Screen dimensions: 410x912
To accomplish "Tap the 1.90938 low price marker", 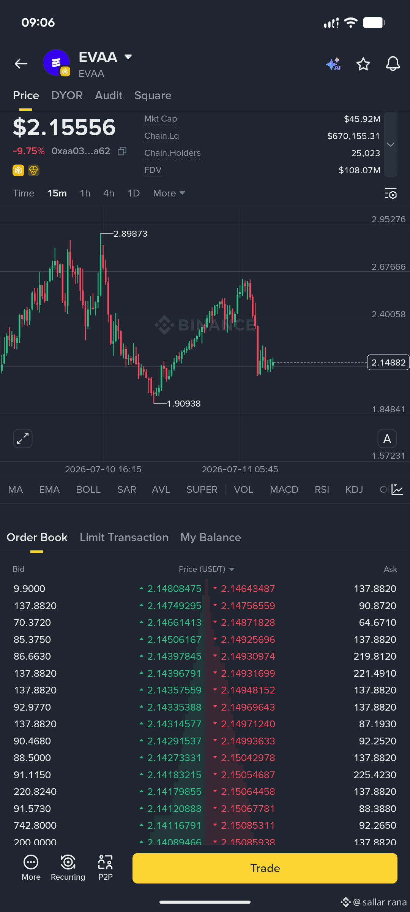I will 184,404.
